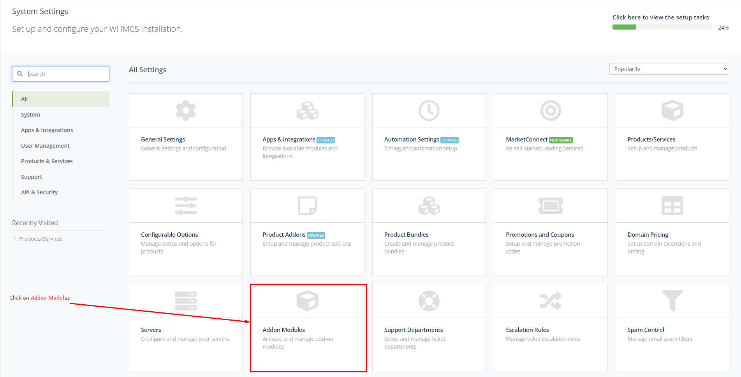Select the Configurable Options sliders icon

click(x=186, y=206)
